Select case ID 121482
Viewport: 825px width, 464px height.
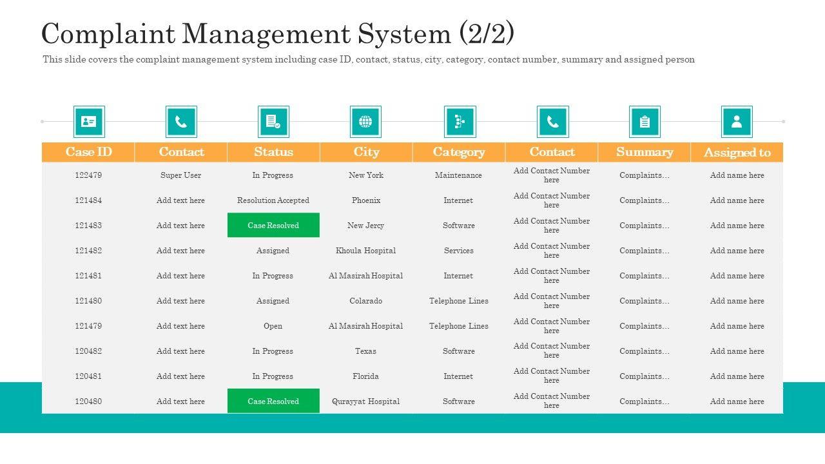pyautogui.click(x=88, y=251)
